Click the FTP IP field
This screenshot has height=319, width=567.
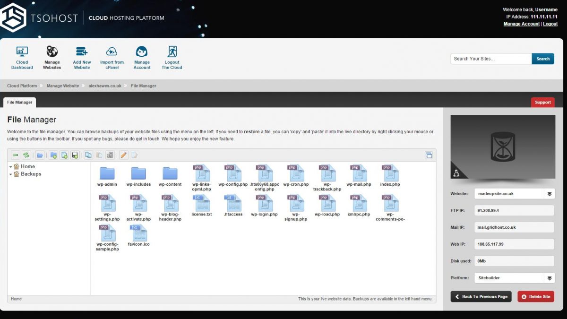[515, 210]
